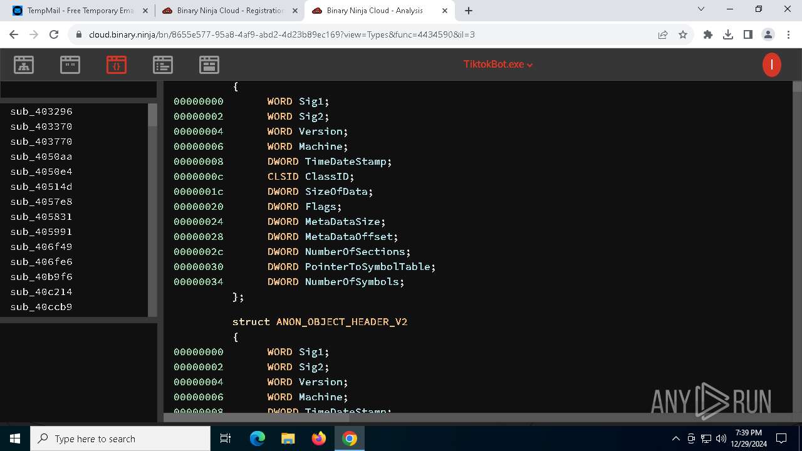Click the browser address bar URL
This screenshot has height=451, width=802.
[282, 34]
